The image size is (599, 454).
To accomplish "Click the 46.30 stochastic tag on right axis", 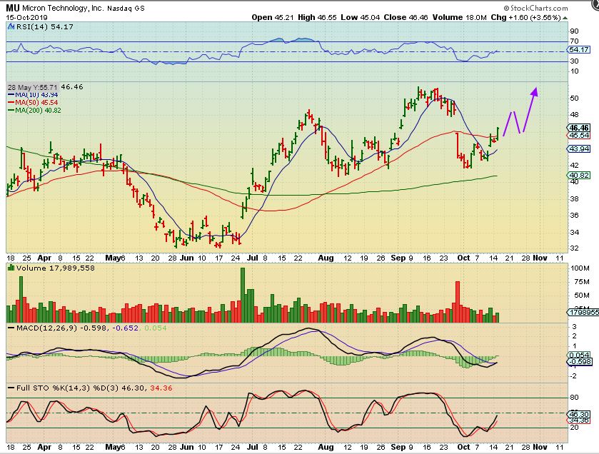I will [x=579, y=414].
